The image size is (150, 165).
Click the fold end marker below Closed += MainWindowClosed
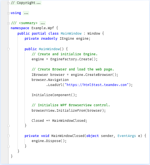pyautogui.click(x=9, y=126)
